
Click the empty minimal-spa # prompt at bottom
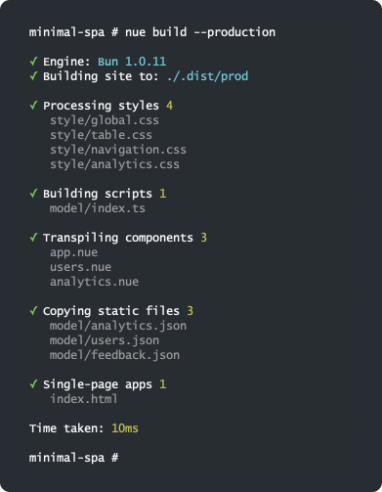73,458
